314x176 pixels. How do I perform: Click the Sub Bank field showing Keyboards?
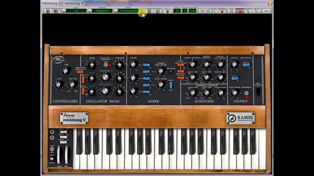[x=102, y=11]
